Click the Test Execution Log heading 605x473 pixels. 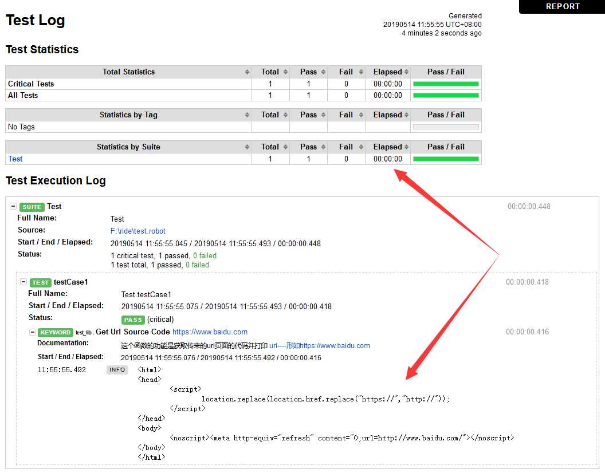click(56, 180)
